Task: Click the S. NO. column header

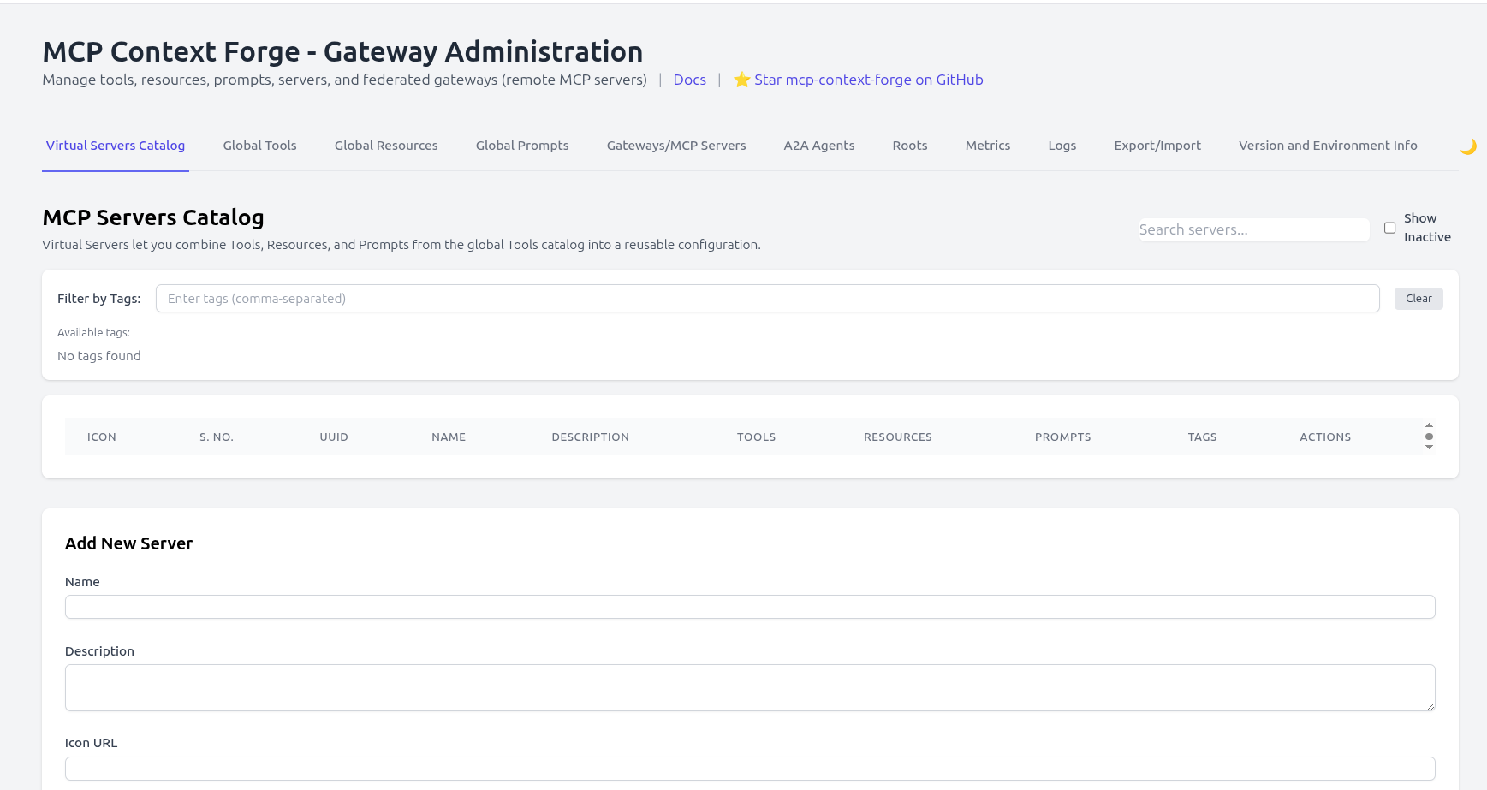Action: [217, 437]
